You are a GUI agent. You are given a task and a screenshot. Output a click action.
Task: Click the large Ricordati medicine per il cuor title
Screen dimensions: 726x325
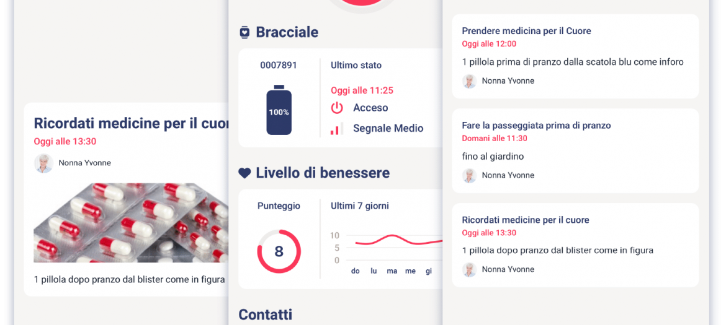pyautogui.click(x=132, y=123)
